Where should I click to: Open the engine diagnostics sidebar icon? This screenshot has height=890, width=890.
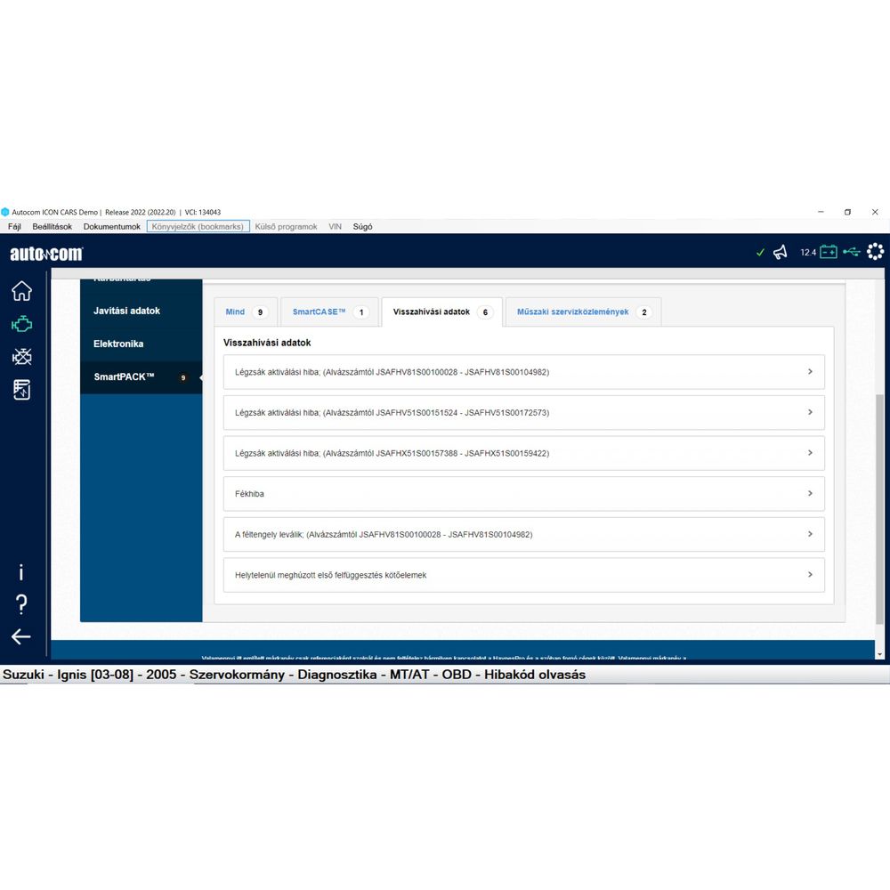click(21, 325)
